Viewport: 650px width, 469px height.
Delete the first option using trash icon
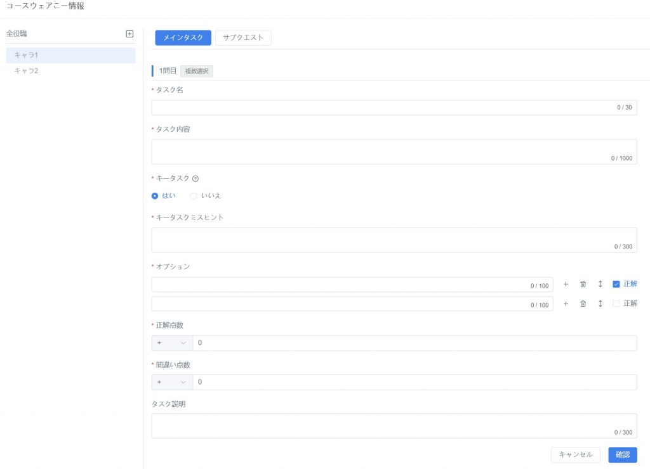point(583,285)
